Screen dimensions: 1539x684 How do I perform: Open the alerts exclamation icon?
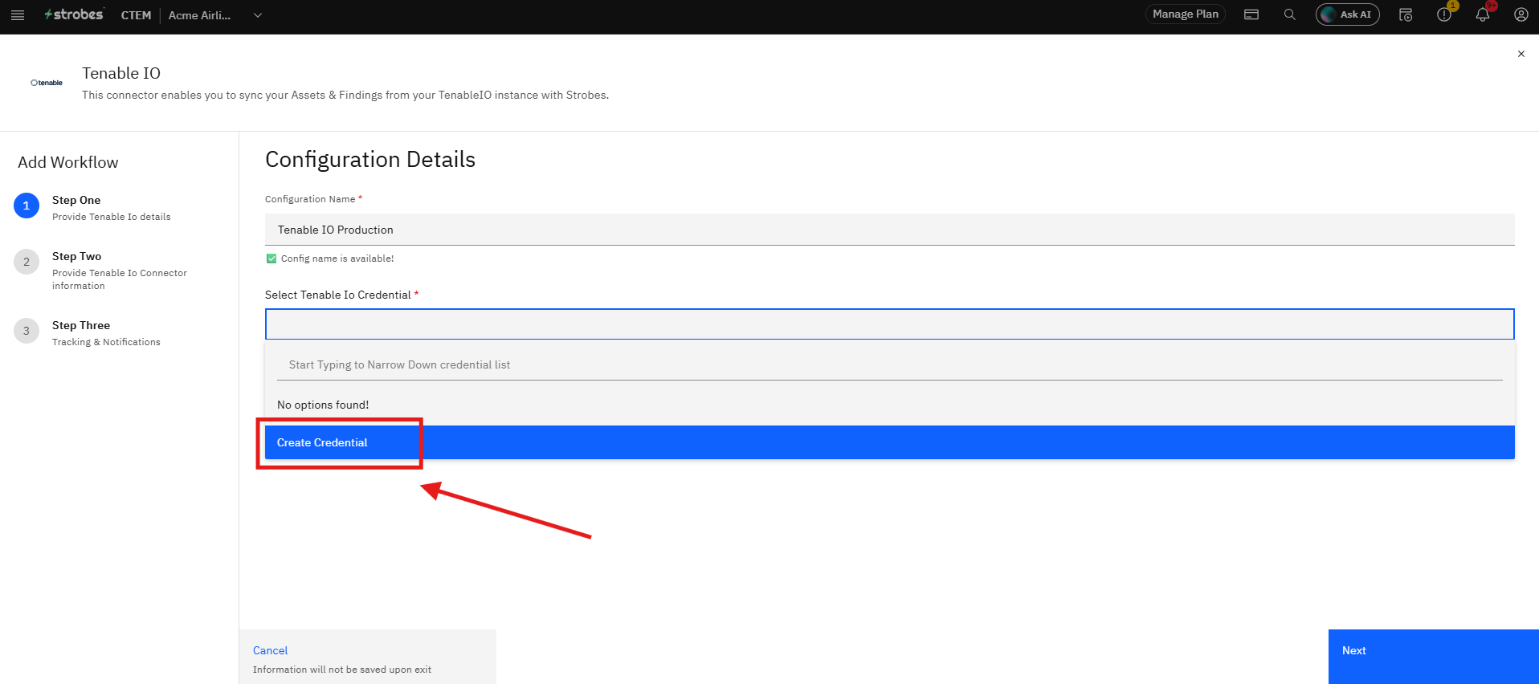[1444, 14]
